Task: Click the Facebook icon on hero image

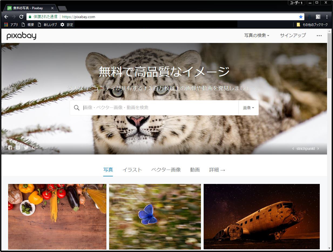Action: tap(10, 147)
